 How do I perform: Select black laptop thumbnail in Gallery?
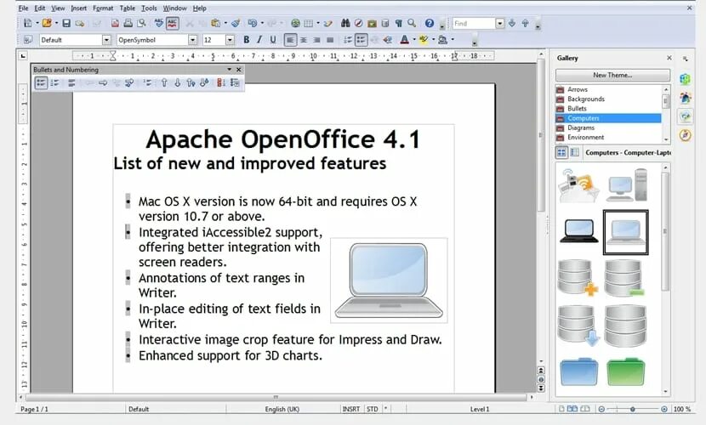coord(579,231)
